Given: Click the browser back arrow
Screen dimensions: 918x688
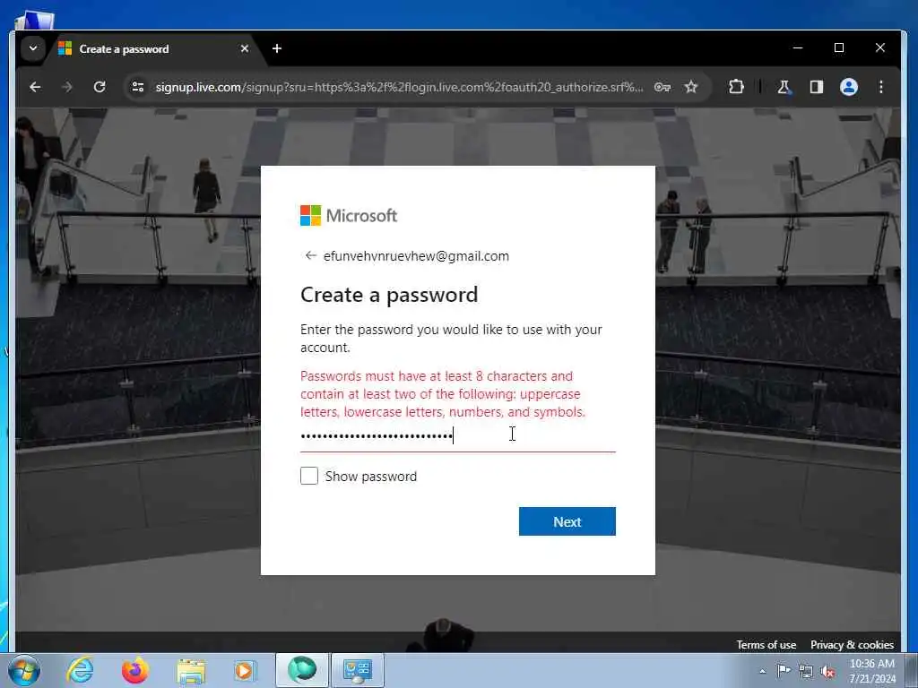Looking at the screenshot, I should click(x=35, y=87).
